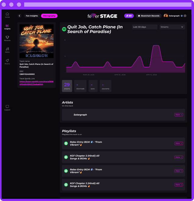This screenshot has height=201, width=194.
Task: Switch to the Fan Insights tab
Action: (32, 16)
